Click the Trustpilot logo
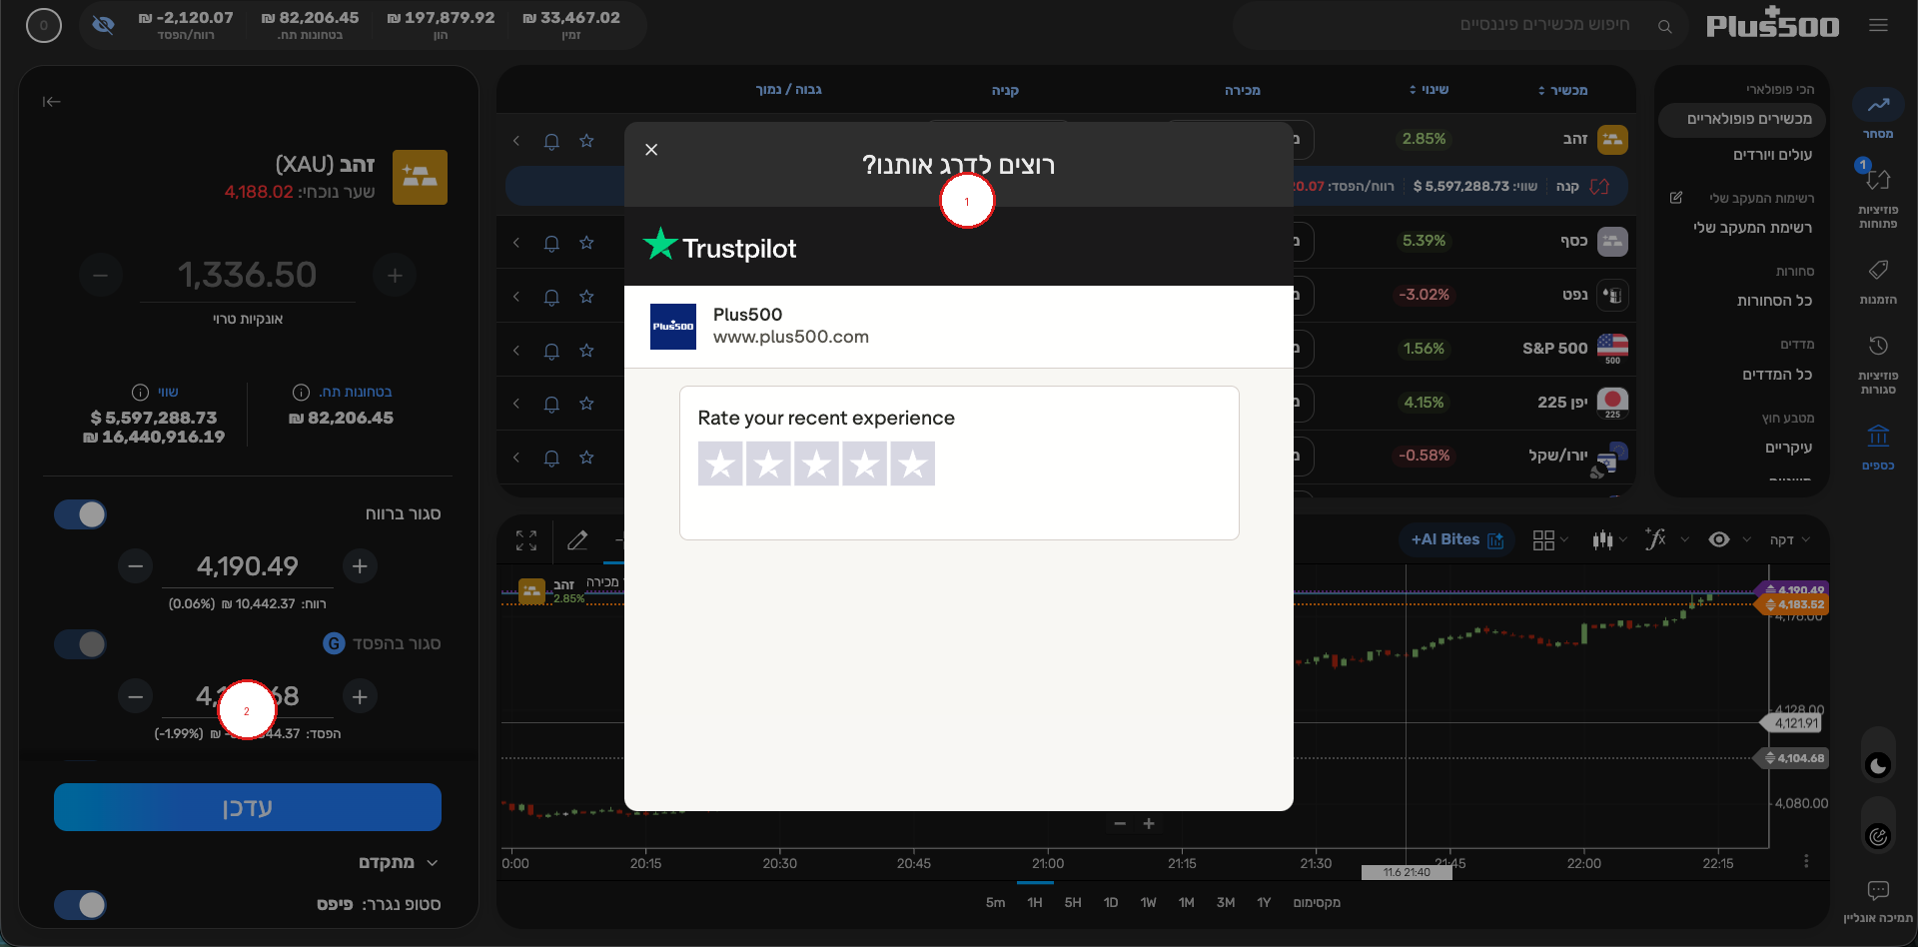This screenshot has width=1918, height=947. pos(719,246)
